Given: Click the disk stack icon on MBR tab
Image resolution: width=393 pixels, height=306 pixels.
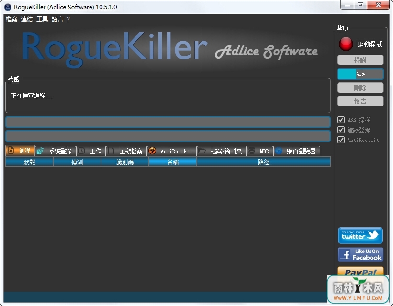Looking at the screenshot, I should [252, 151].
